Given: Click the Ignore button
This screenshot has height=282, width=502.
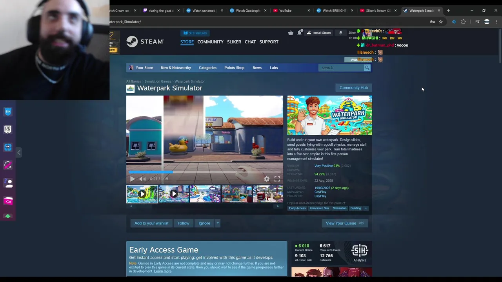Looking at the screenshot, I should [x=204, y=223].
